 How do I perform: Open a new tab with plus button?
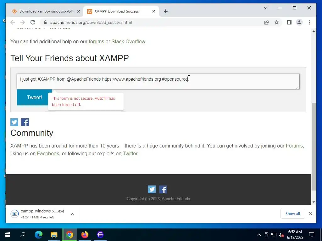(x=166, y=11)
